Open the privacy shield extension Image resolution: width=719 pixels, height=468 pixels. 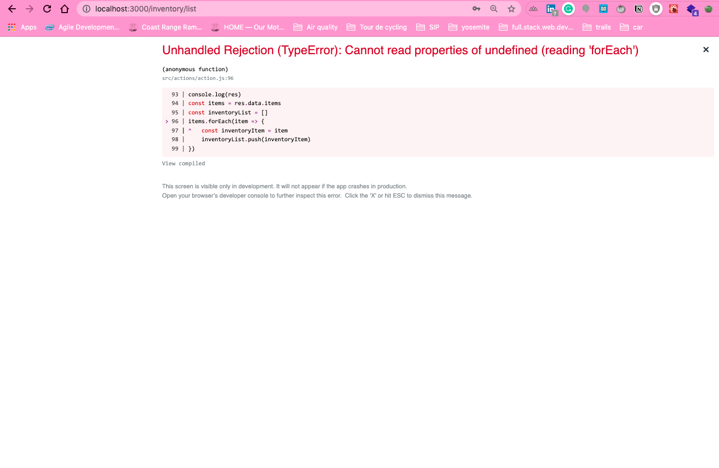656,9
